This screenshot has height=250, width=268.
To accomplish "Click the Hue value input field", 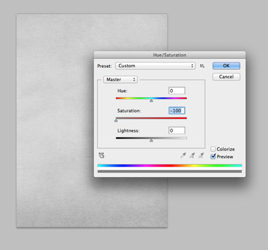I will pyautogui.click(x=177, y=90).
